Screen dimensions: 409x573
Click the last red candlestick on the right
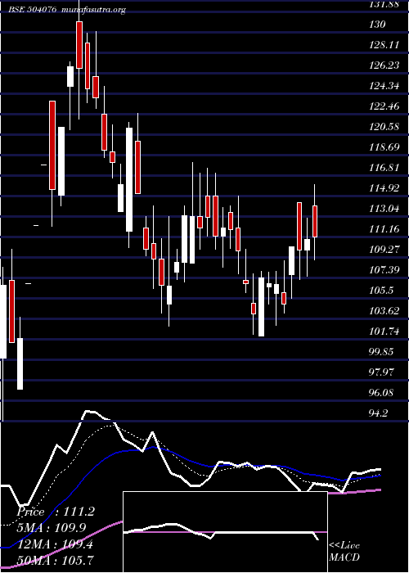click(315, 222)
